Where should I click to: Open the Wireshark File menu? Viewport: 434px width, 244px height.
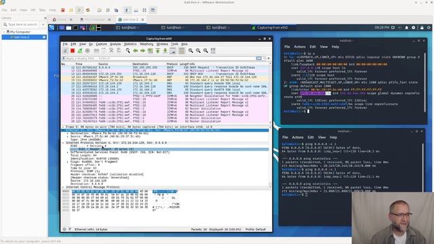(x=65, y=44)
